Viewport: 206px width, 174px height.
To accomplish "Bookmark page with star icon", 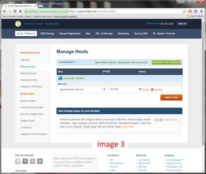I will click(184, 11).
